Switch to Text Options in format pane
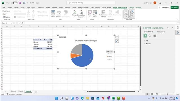180x101 pixels. [161, 32]
